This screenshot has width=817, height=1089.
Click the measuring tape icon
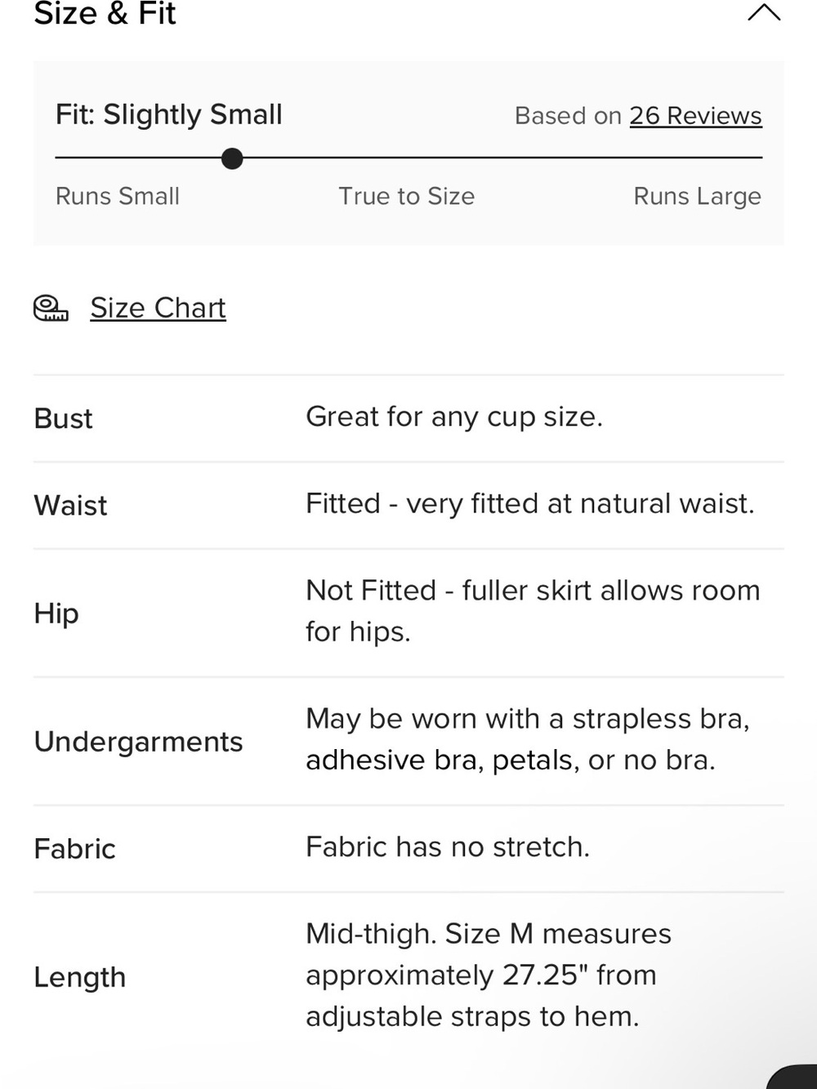point(51,308)
